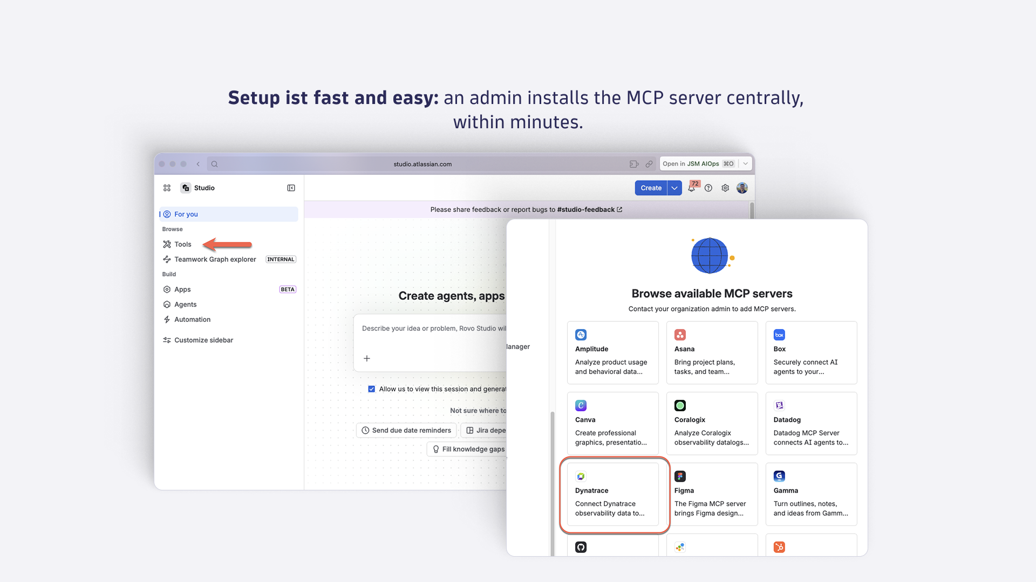Click the Dynatrace logo icon
Viewport: 1036px width, 582px height.
(581, 476)
